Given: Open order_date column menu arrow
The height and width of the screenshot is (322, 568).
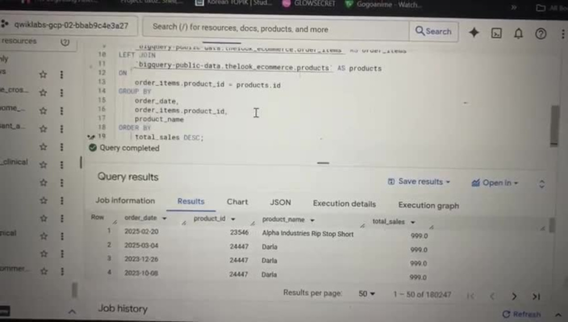Looking at the screenshot, I should (x=165, y=218).
